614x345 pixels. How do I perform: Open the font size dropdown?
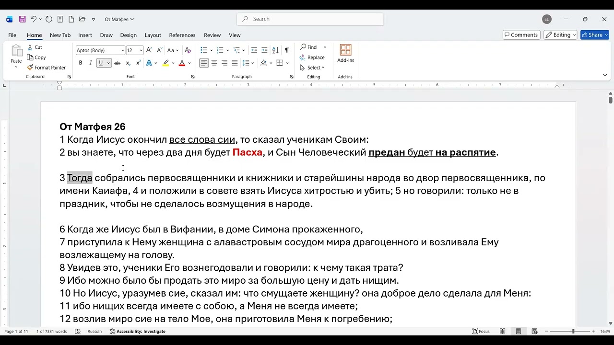tap(141, 50)
